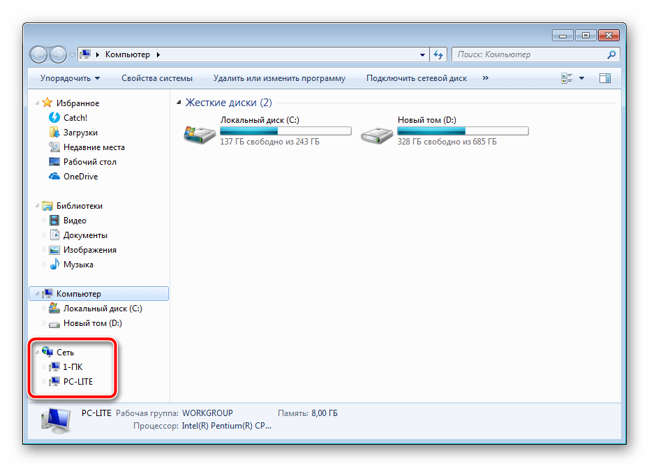Select the New Volume (D:) drive icon
Screen dimensions: 649x467
tap(377, 133)
